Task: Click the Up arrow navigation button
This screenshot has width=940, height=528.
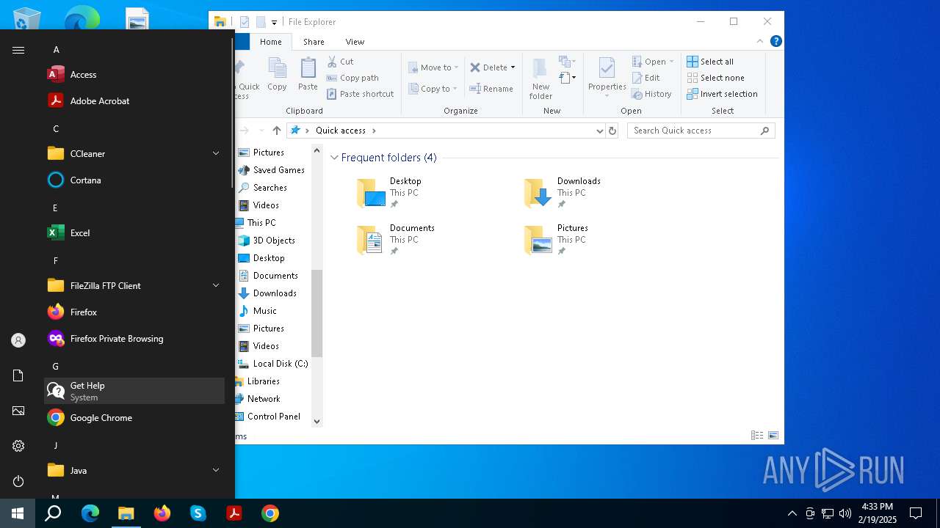Action: [x=276, y=131]
